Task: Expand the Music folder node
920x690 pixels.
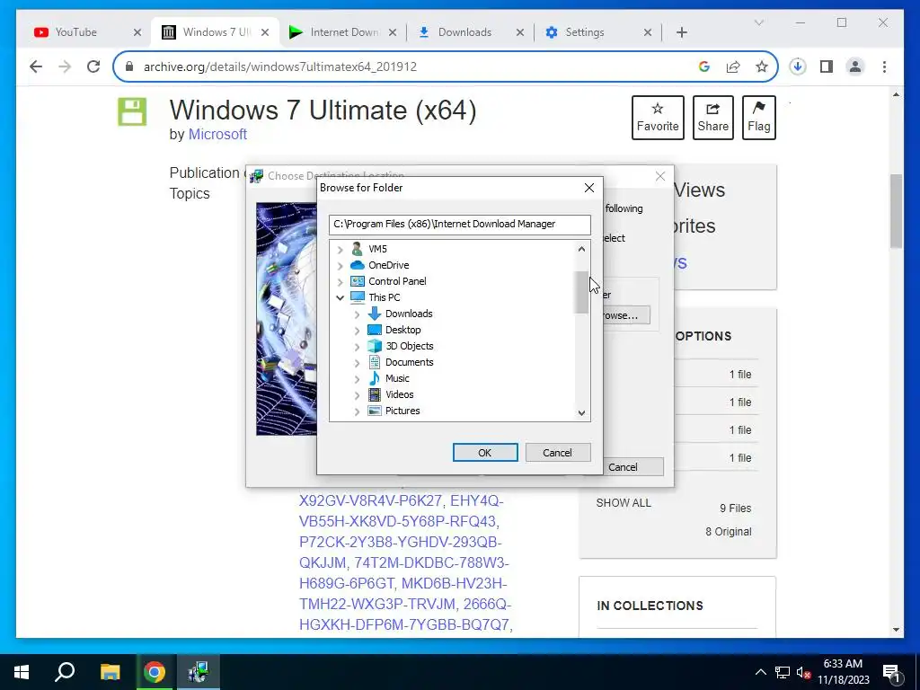Action: pos(357,379)
